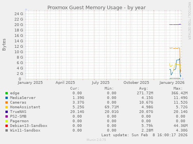The height and width of the screenshot is (144, 193).
Task: Click the 'Bytes' y-axis label
Action: 4,45
